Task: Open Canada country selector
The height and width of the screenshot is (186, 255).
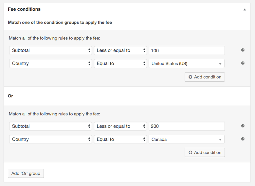Action: [x=187, y=139]
